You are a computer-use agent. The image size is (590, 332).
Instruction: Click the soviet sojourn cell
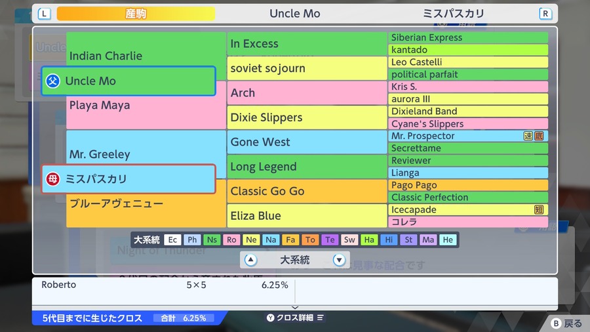307,68
